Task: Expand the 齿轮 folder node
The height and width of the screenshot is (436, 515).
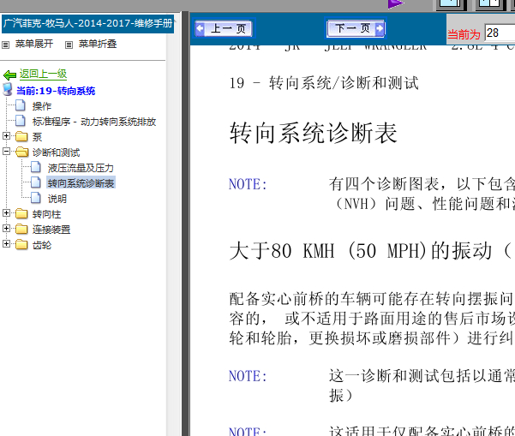Action: point(6,243)
